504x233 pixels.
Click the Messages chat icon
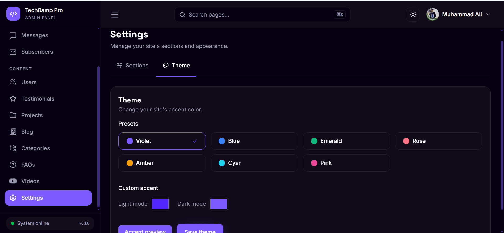pos(13,35)
